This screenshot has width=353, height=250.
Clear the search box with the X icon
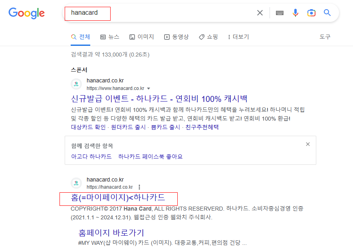click(x=260, y=13)
